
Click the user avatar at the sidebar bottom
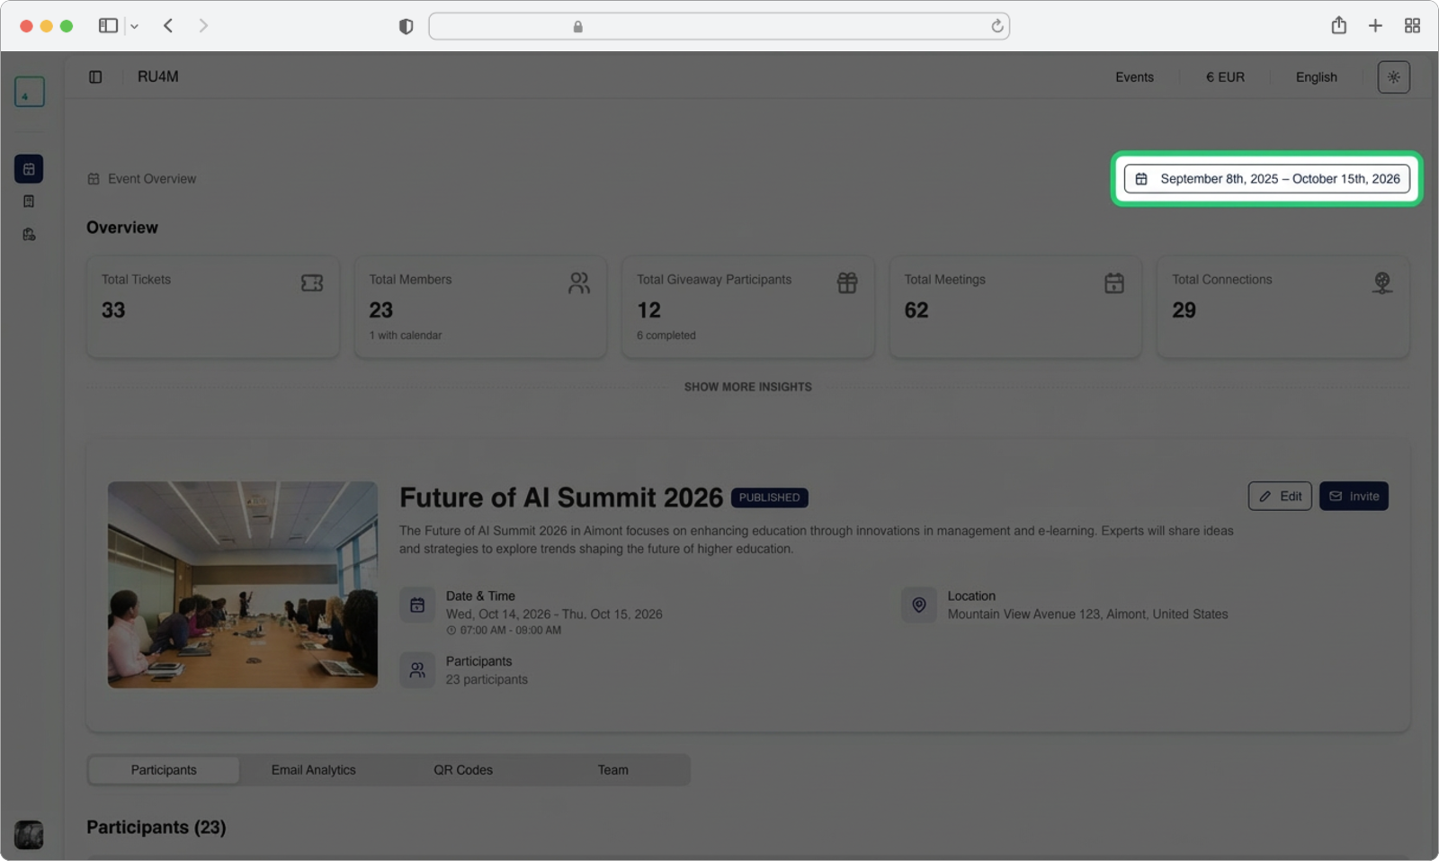29,834
